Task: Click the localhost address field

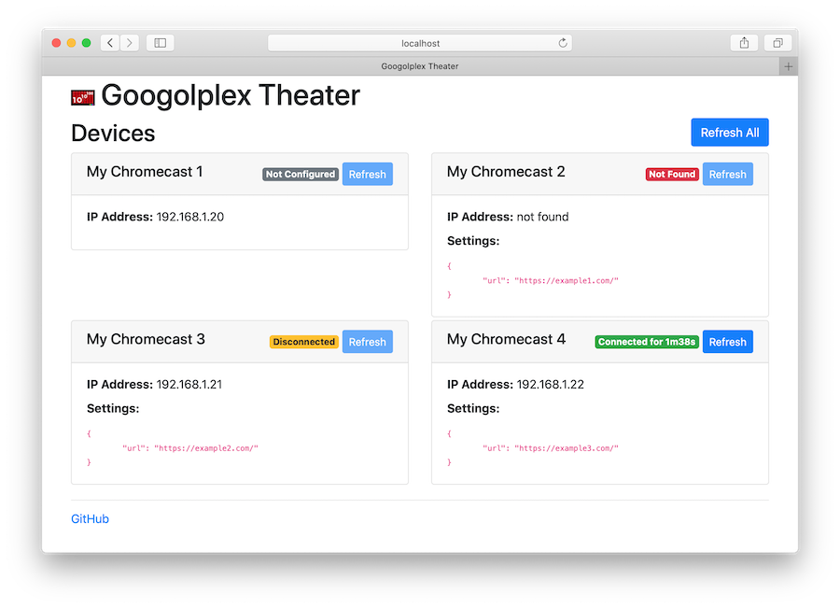Action: (x=420, y=43)
